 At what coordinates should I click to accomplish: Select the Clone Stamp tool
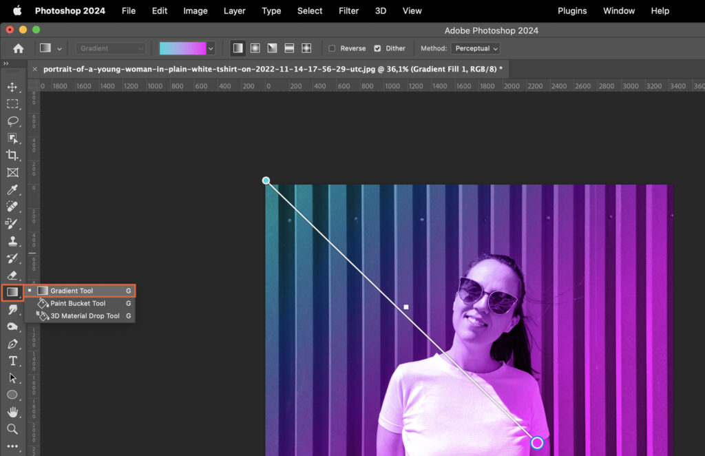pos(14,241)
